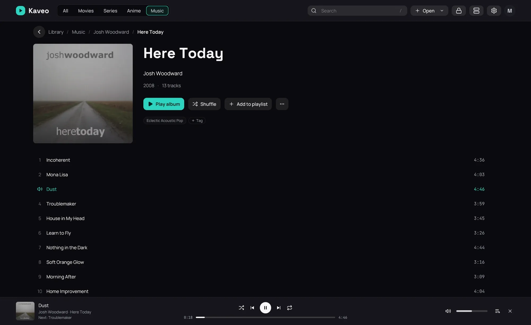This screenshot has height=325, width=531.
Task: Seek within the track progress bar
Action: click(265, 317)
